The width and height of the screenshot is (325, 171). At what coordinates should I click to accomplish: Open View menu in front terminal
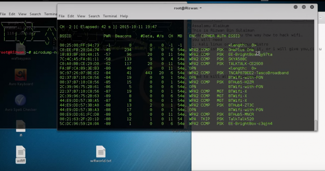81,16
